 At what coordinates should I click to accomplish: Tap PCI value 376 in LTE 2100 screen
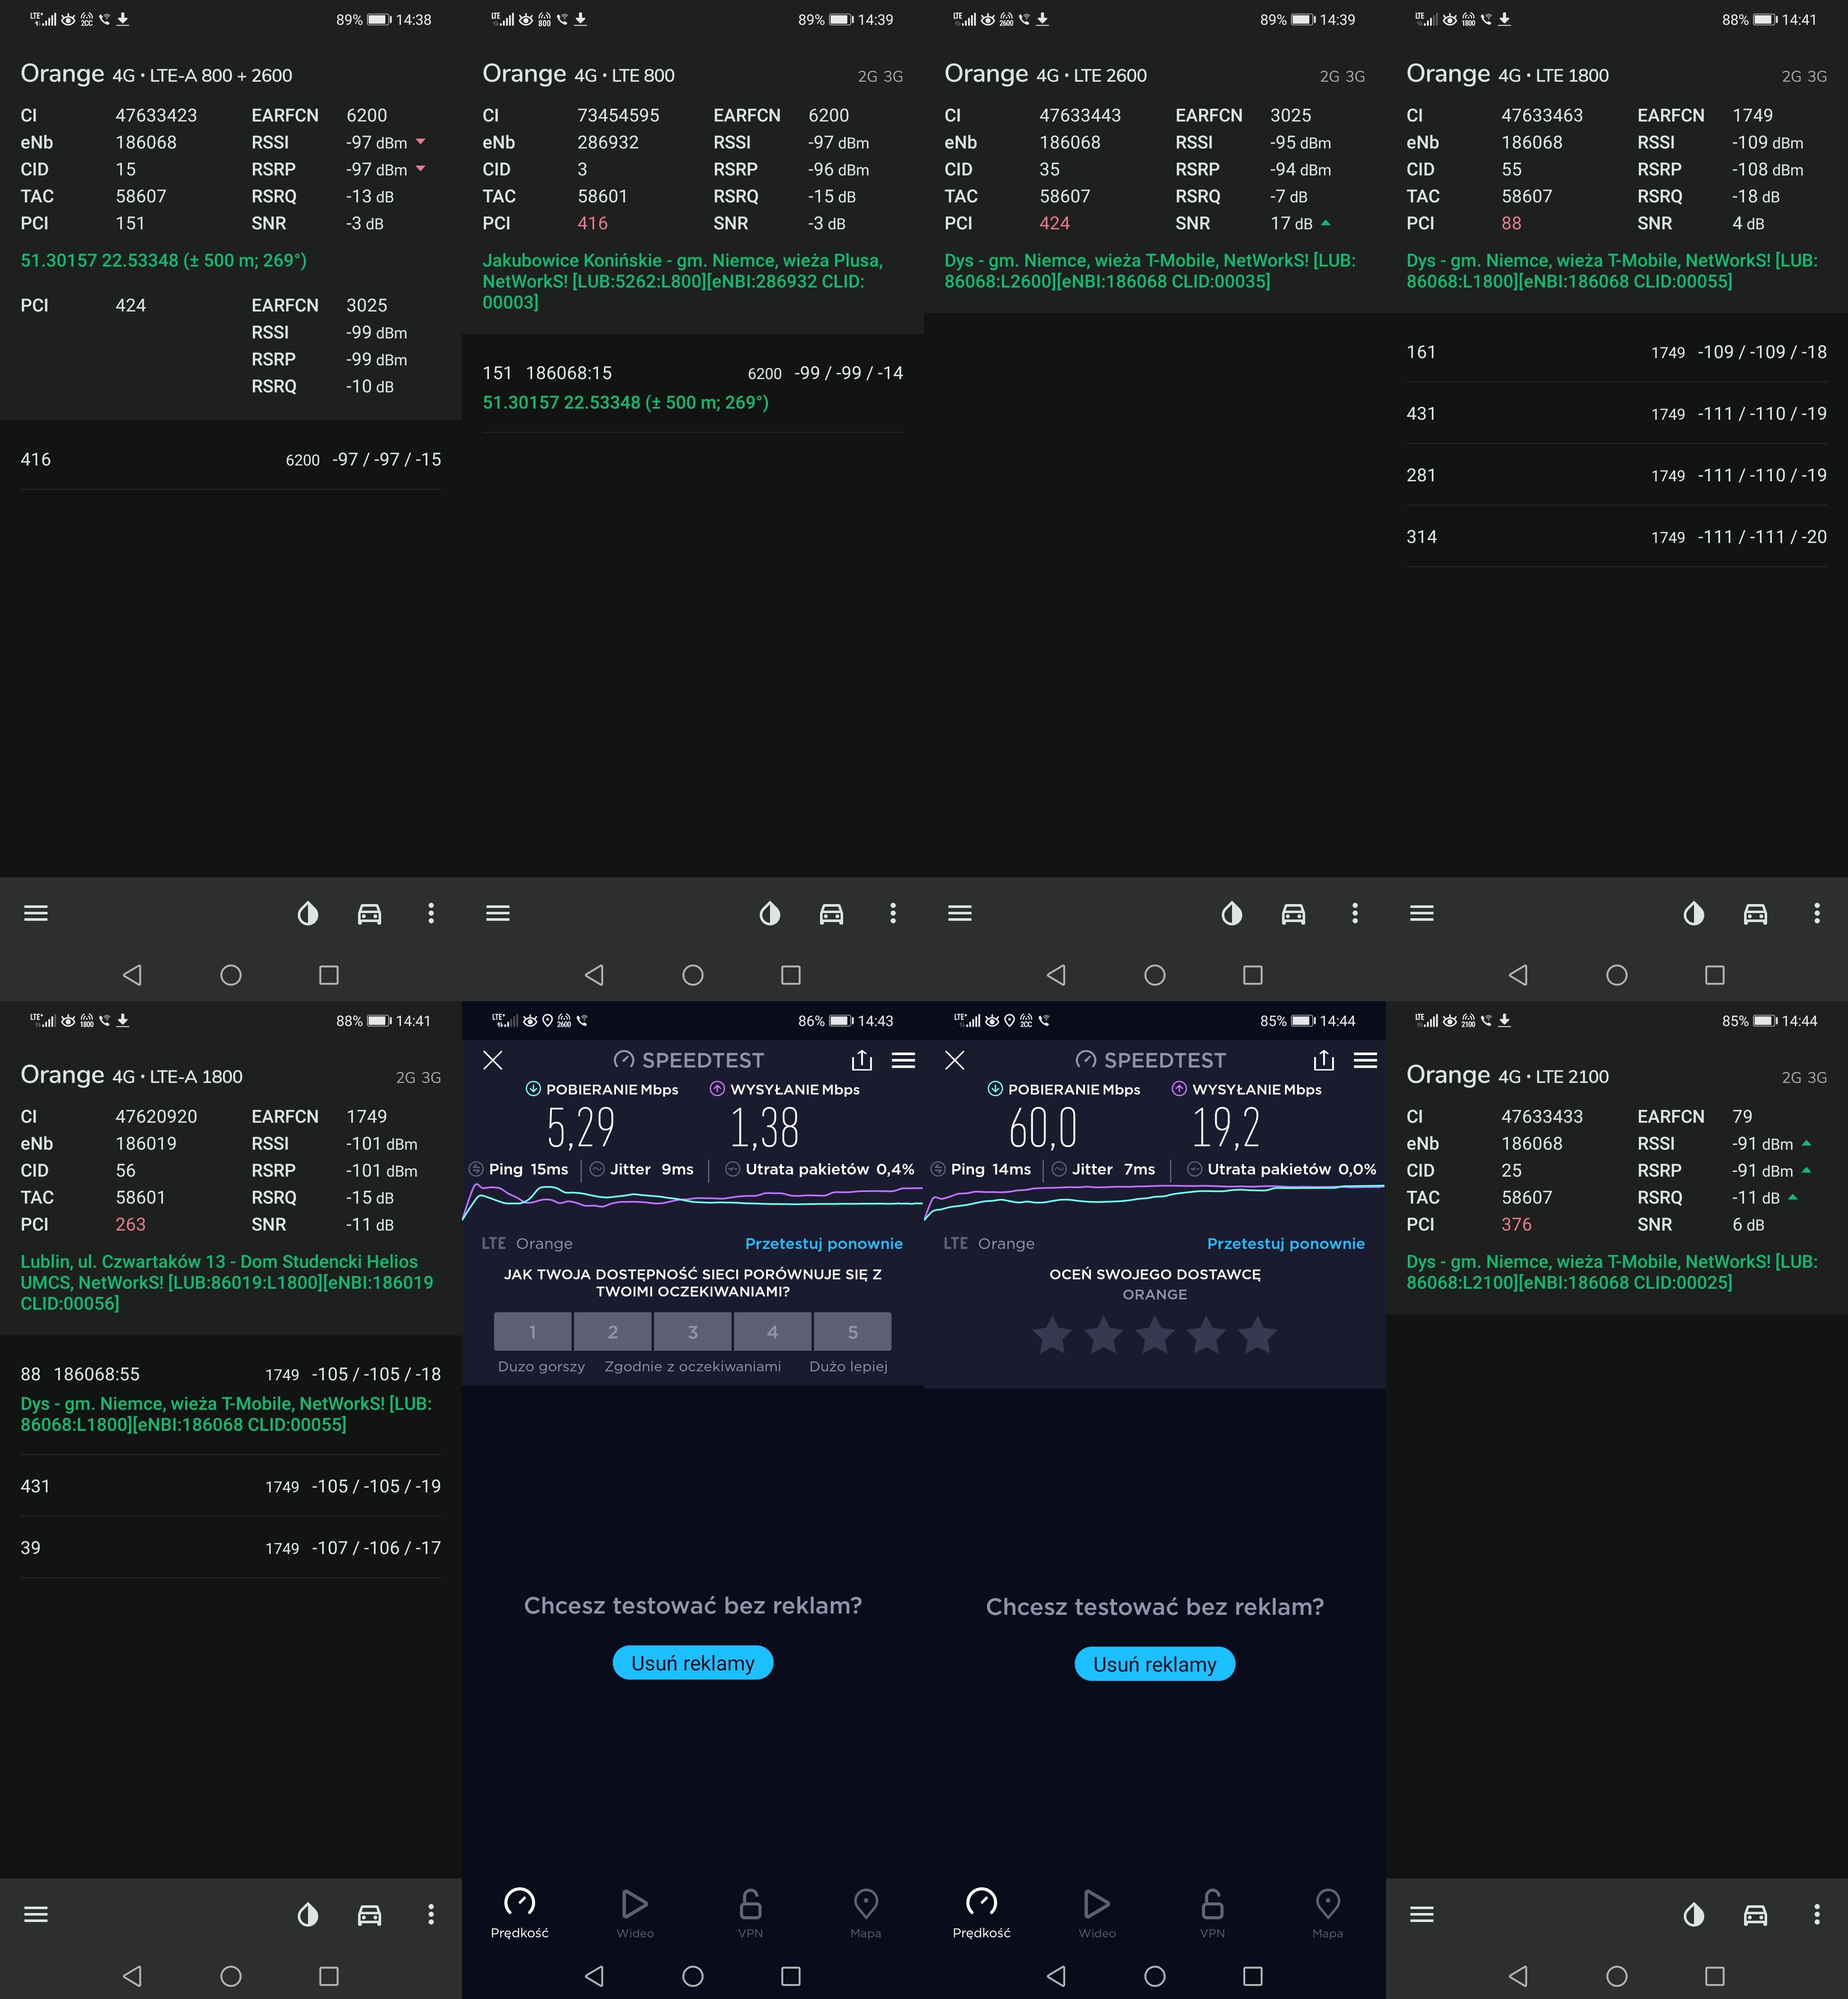1516,1224
